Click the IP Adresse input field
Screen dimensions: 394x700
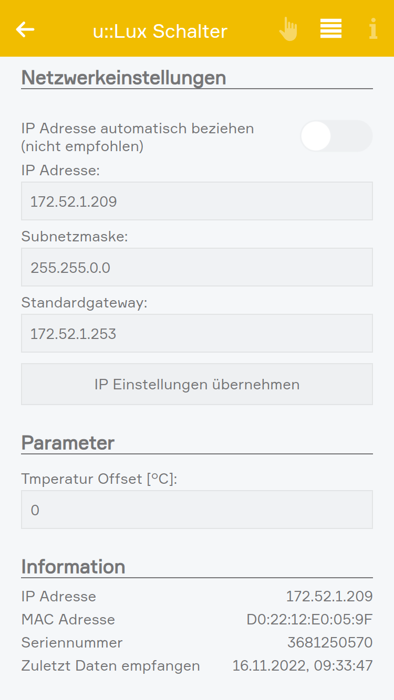click(x=197, y=201)
